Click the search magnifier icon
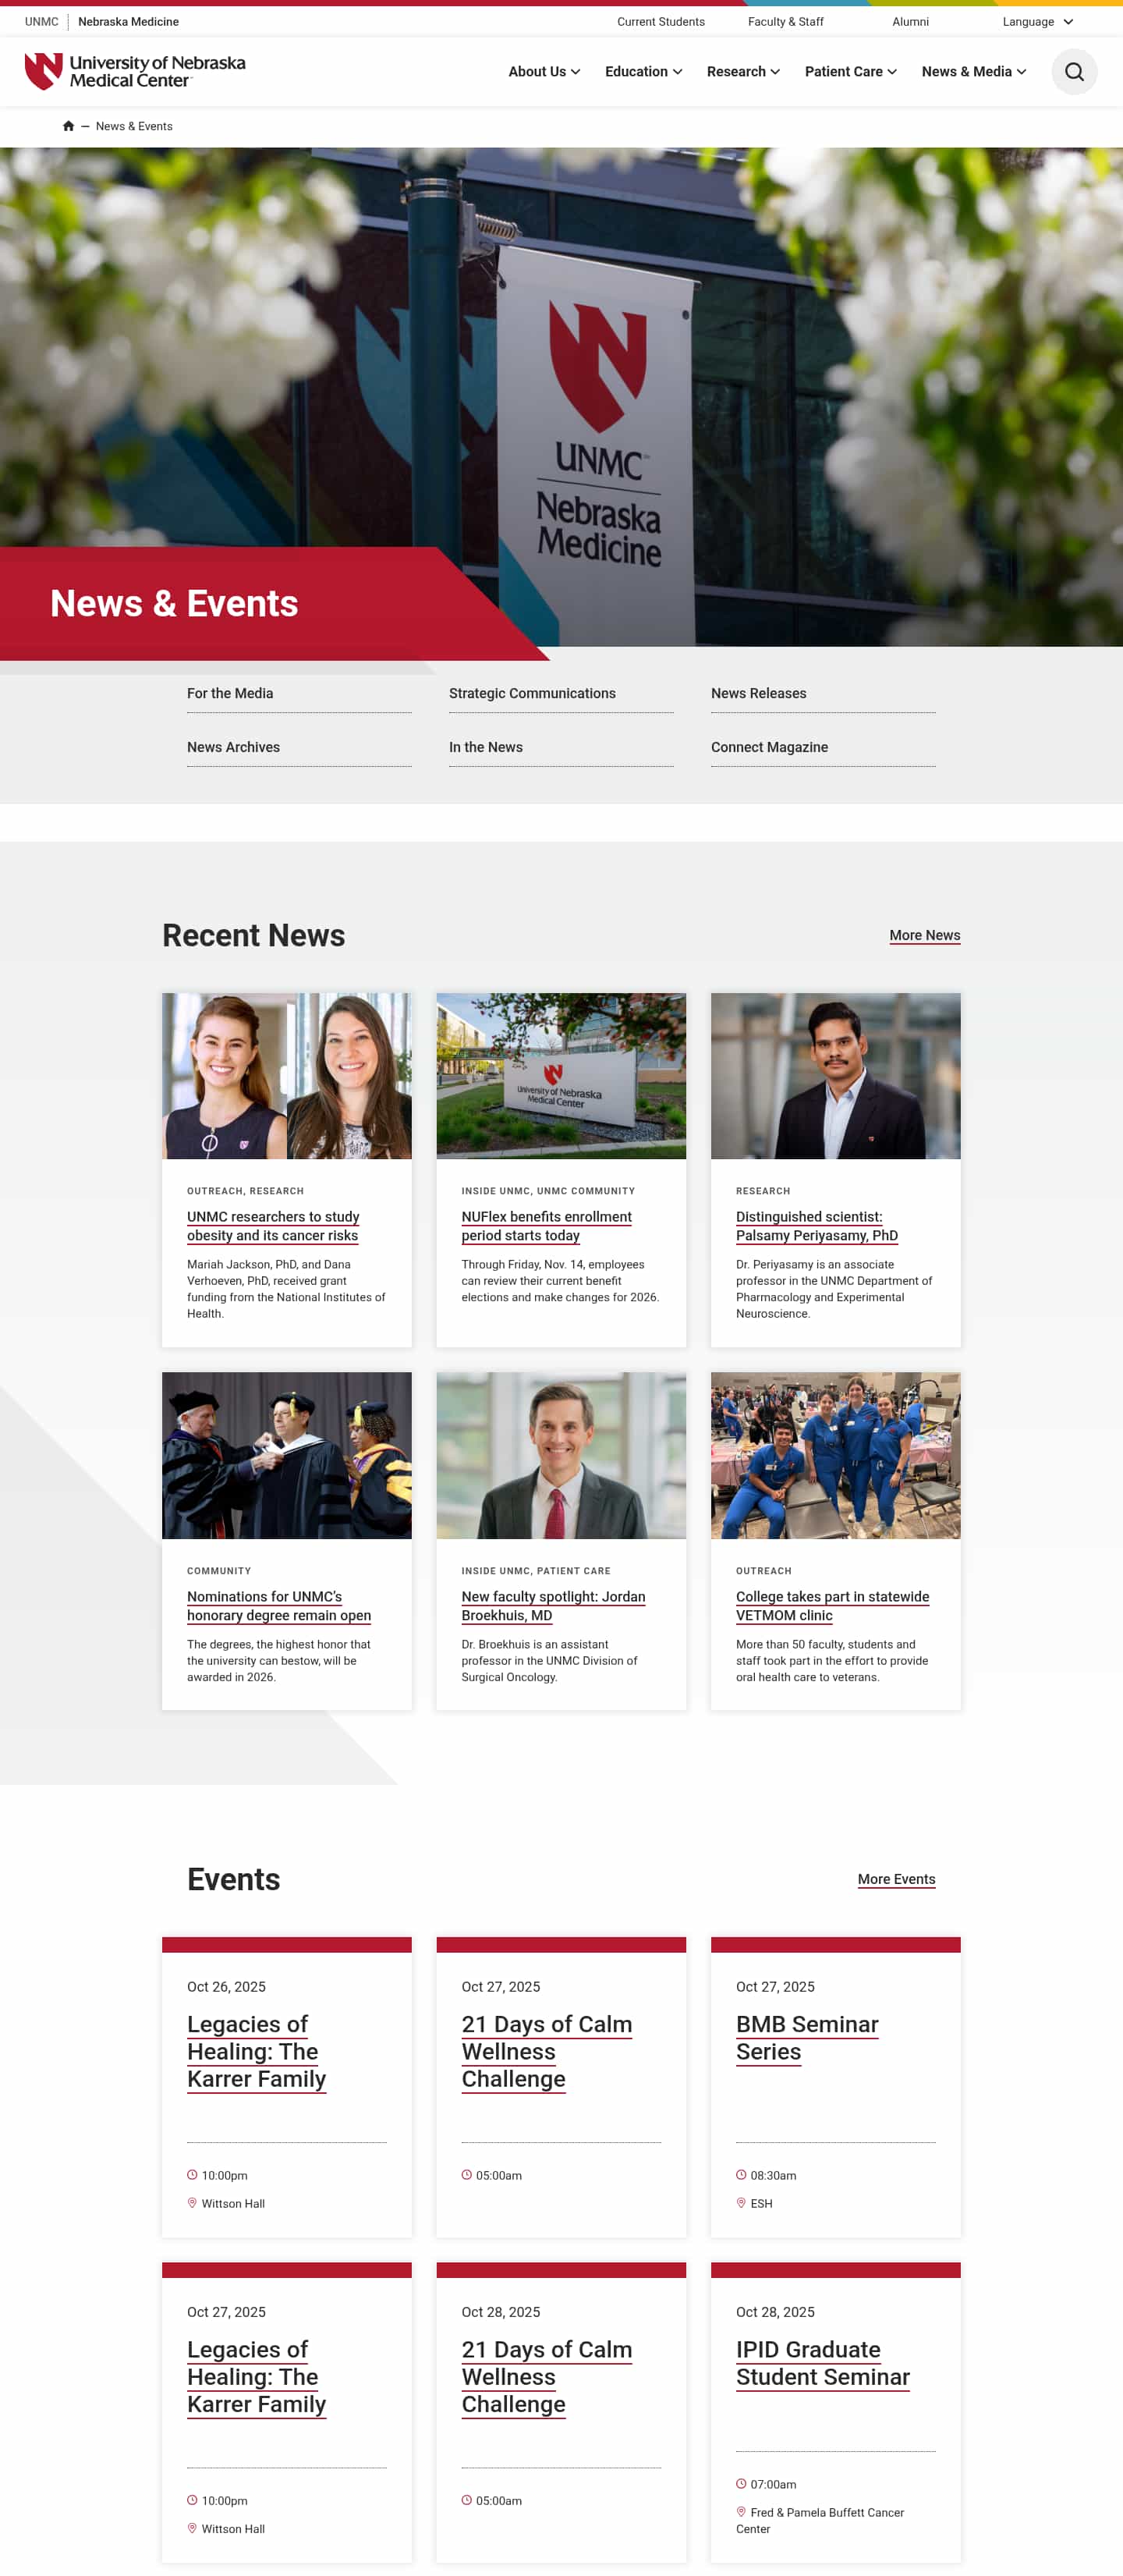This screenshot has height=2576, width=1123. coord(1074,72)
